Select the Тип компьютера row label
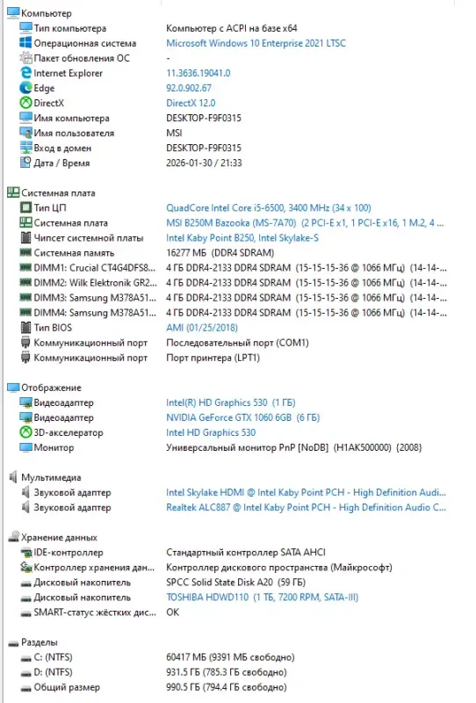 70,28
